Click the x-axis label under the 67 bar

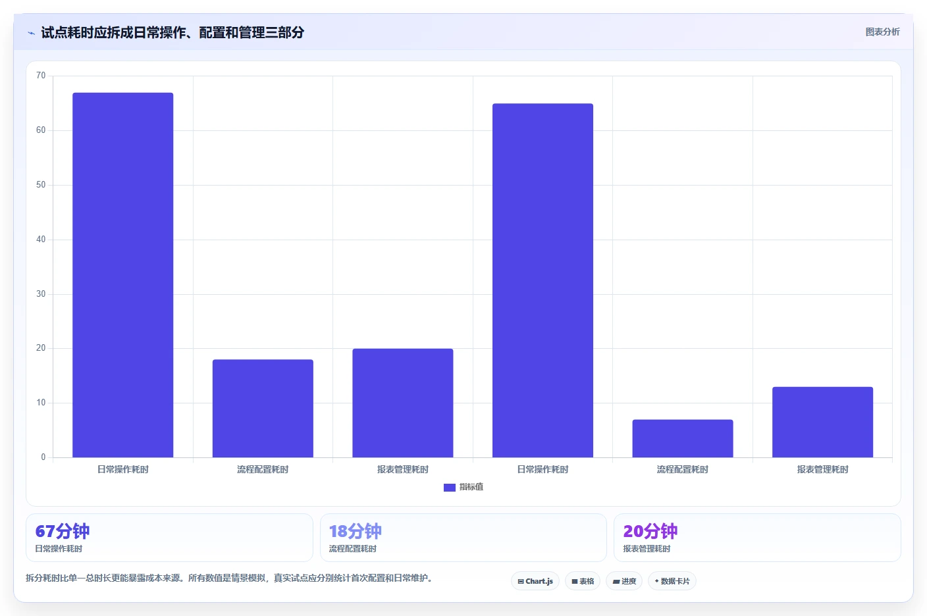tap(123, 469)
